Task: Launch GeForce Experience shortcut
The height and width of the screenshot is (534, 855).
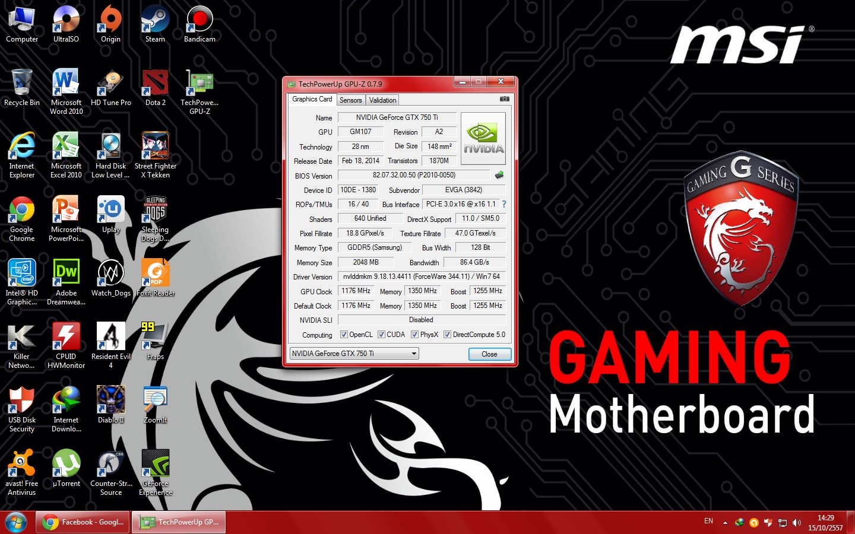Action: pos(155,472)
